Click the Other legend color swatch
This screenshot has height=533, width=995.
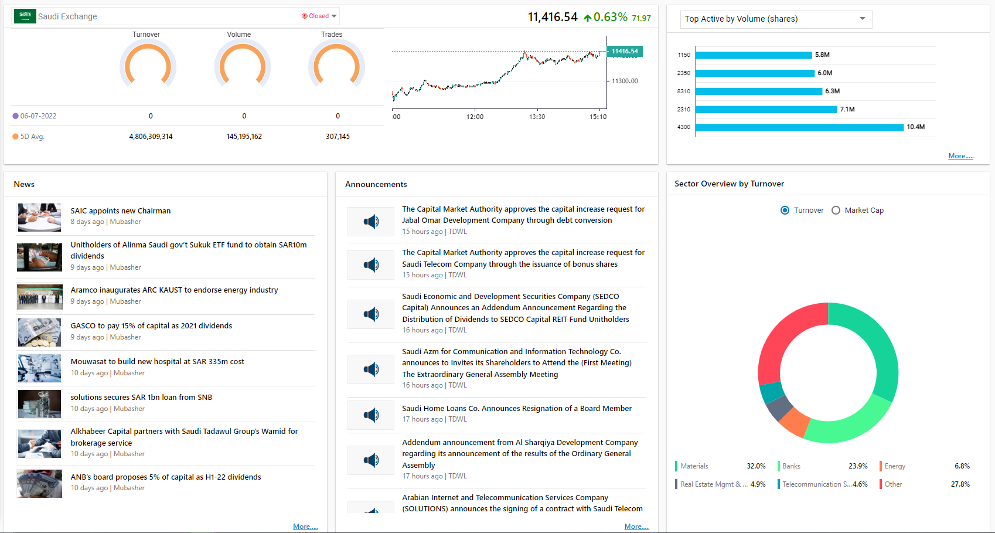880,484
